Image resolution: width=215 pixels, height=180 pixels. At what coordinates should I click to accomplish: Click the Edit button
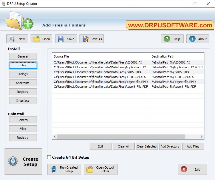[x=101, y=146]
